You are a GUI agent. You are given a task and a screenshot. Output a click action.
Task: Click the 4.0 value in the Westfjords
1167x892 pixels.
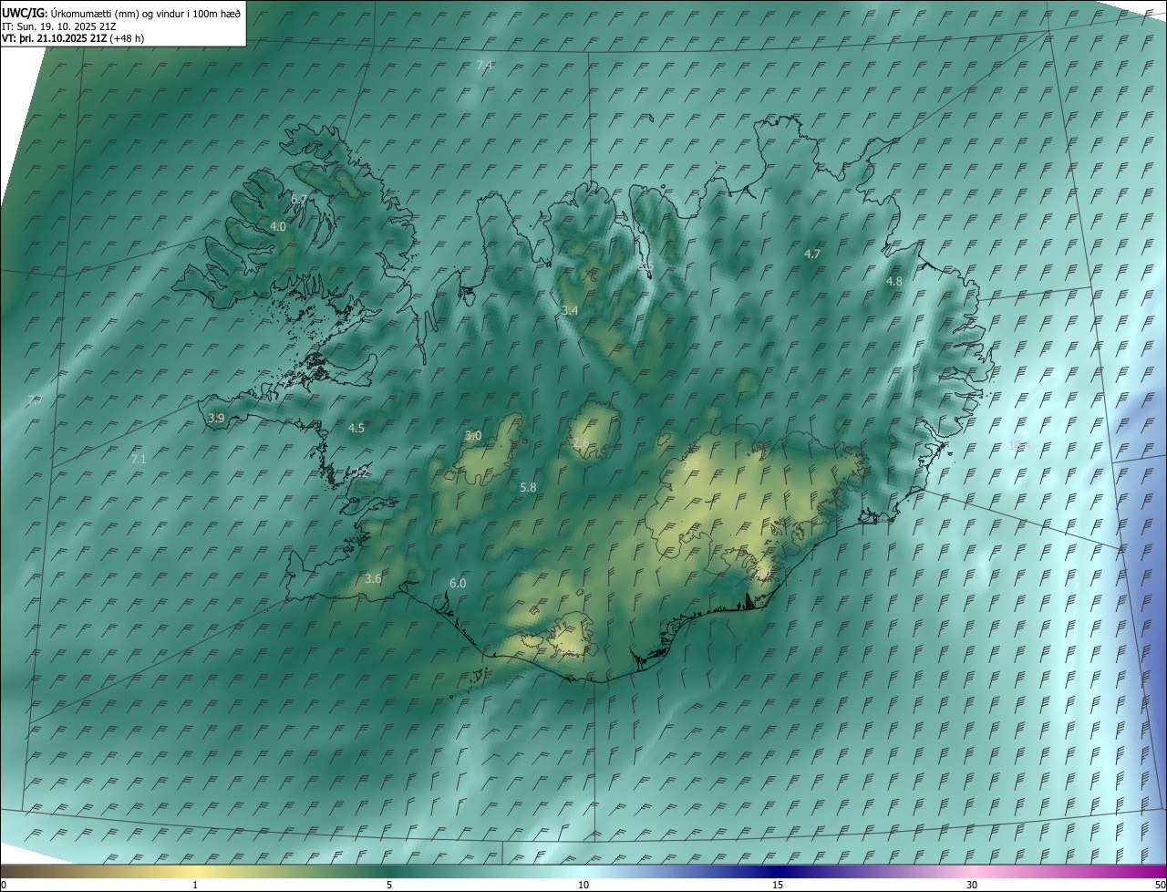(x=278, y=226)
